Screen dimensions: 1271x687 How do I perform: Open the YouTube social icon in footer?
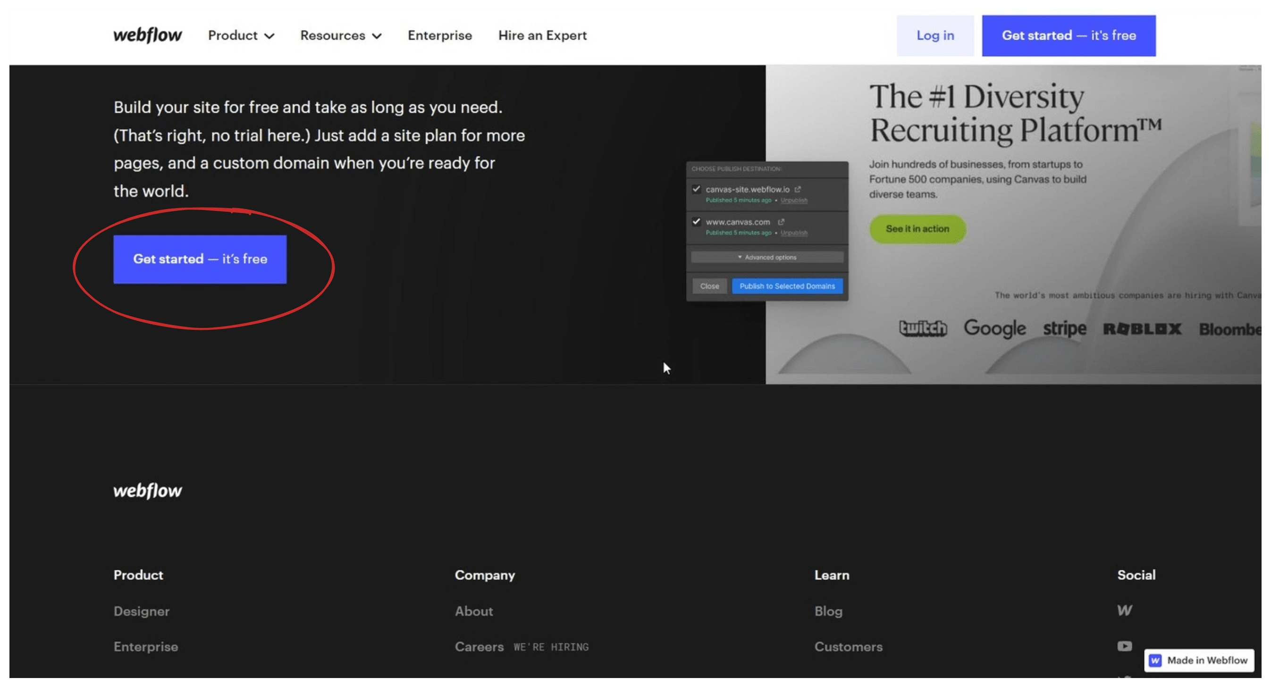[x=1125, y=646]
